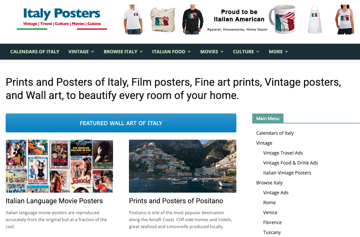Expand the Vintage dropdown in navbar
This screenshot has height=237, width=360.
[x=81, y=52]
